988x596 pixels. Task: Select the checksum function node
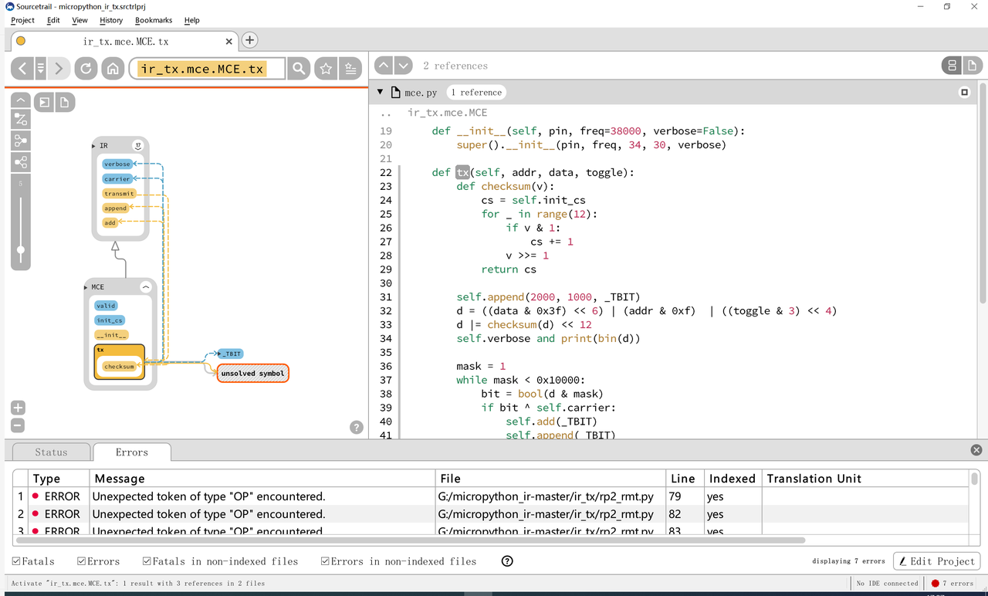point(120,367)
